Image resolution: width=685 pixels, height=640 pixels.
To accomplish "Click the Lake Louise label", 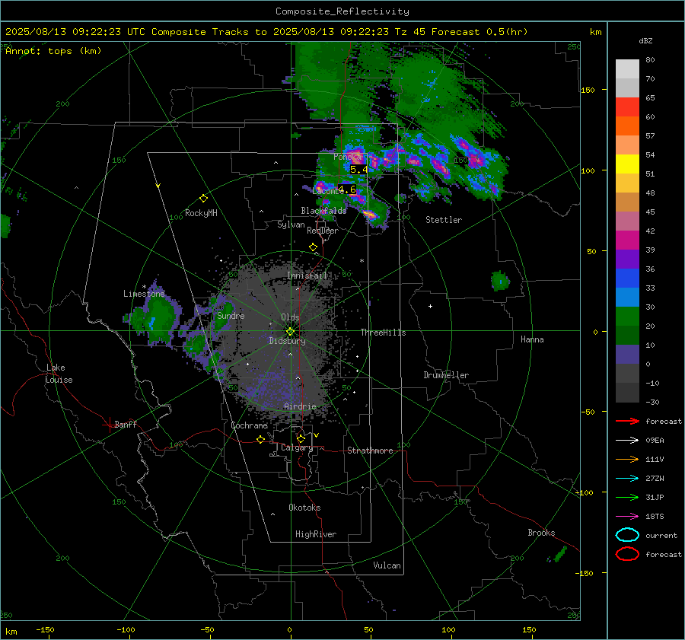I will (59, 374).
